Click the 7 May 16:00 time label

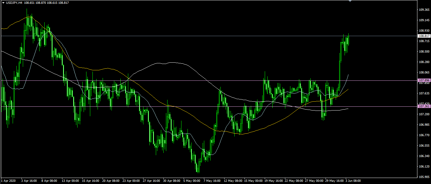tap(212, 181)
